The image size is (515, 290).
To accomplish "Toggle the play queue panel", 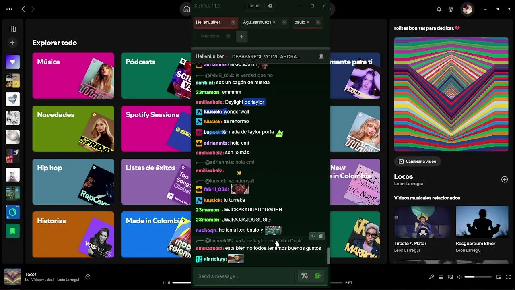I will click(441, 277).
